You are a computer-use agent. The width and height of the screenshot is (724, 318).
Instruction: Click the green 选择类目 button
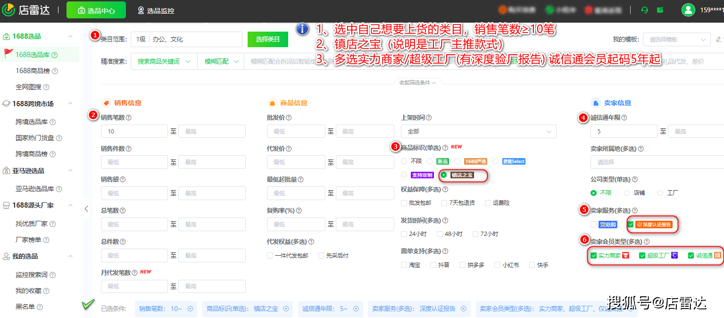tap(268, 39)
